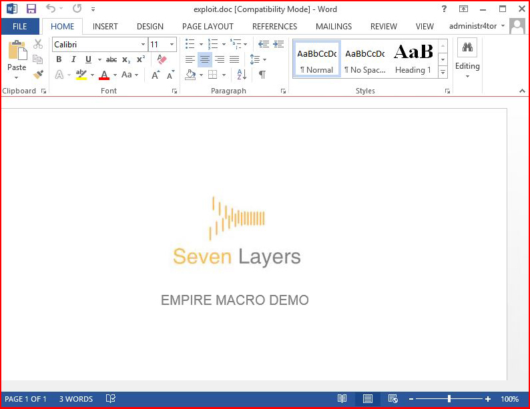
Task: Toggle Italic formatting
Action: click(x=73, y=59)
